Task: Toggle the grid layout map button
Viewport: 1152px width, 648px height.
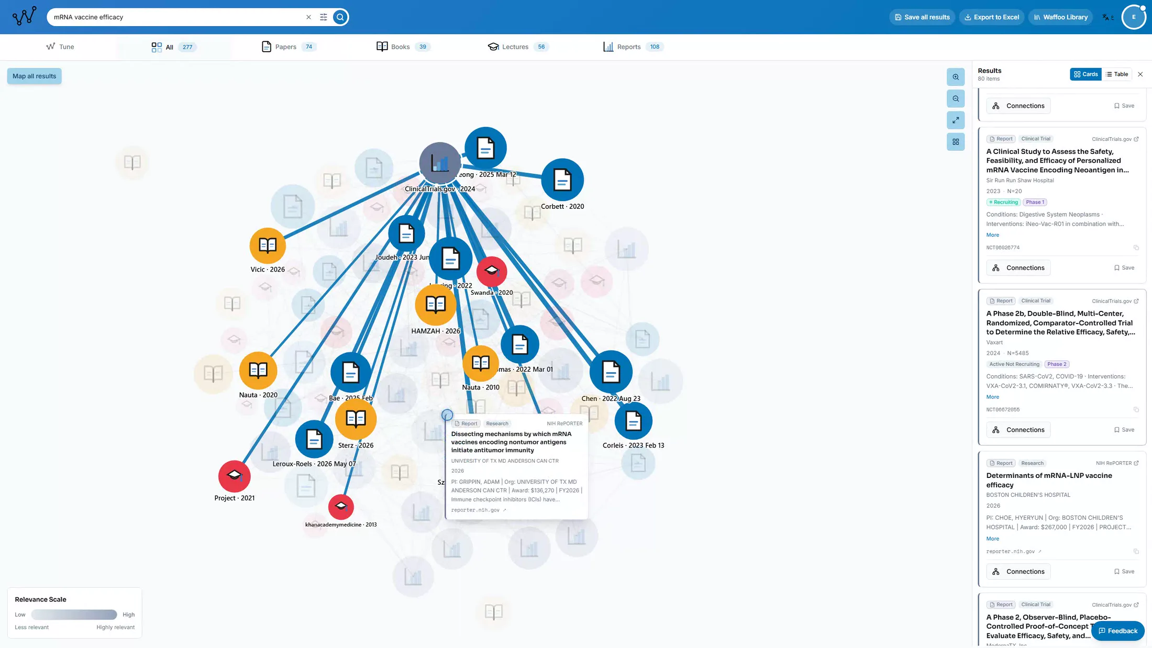Action: click(956, 142)
